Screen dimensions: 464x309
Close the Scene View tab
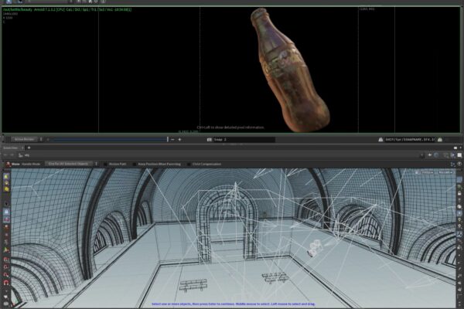[22, 148]
